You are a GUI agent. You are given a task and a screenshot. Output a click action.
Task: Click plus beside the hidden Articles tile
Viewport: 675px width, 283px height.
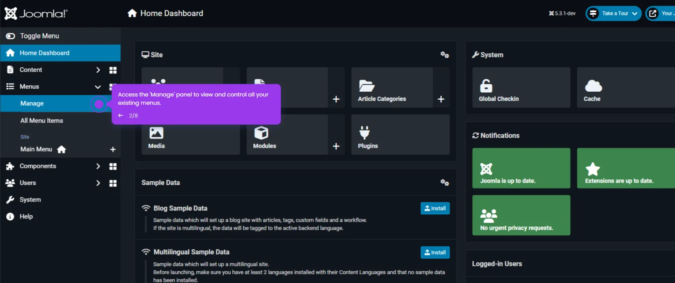[x=336, y=99]
